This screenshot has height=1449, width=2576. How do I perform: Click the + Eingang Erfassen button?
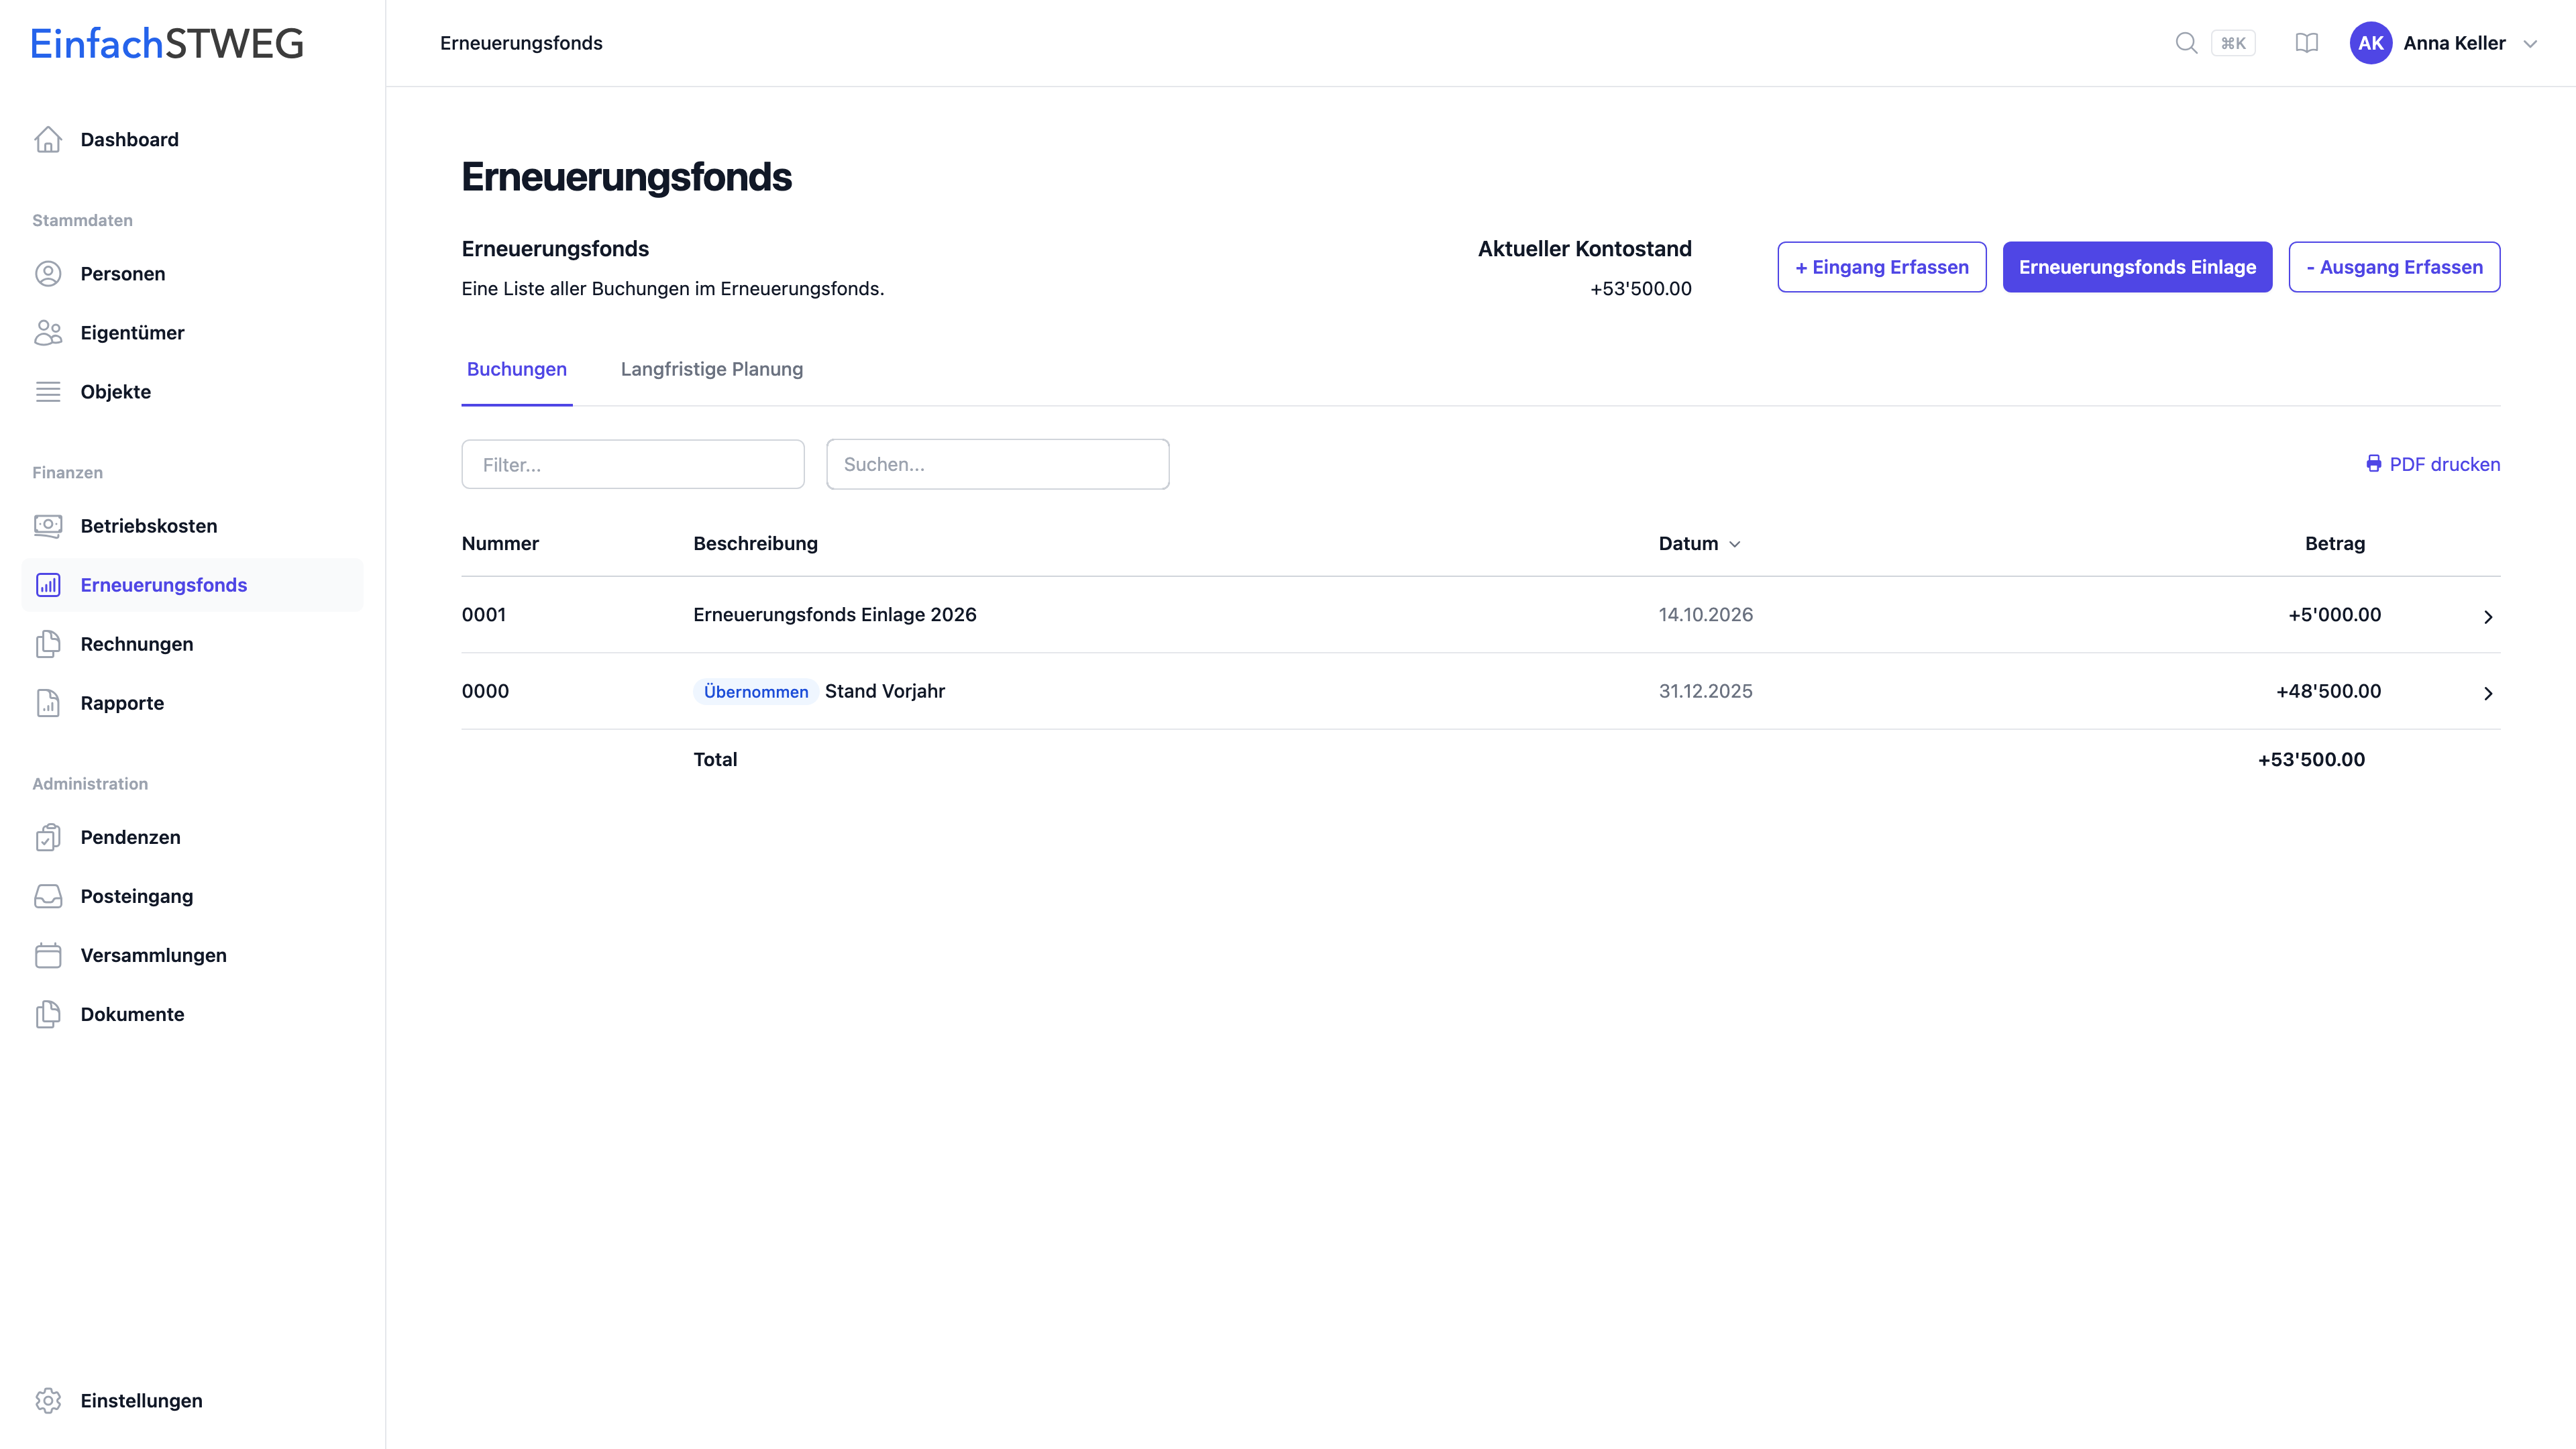[x=1881, y=267]
